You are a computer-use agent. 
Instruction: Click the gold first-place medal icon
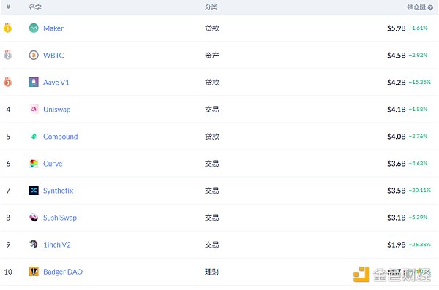click(x=8, y=28)
